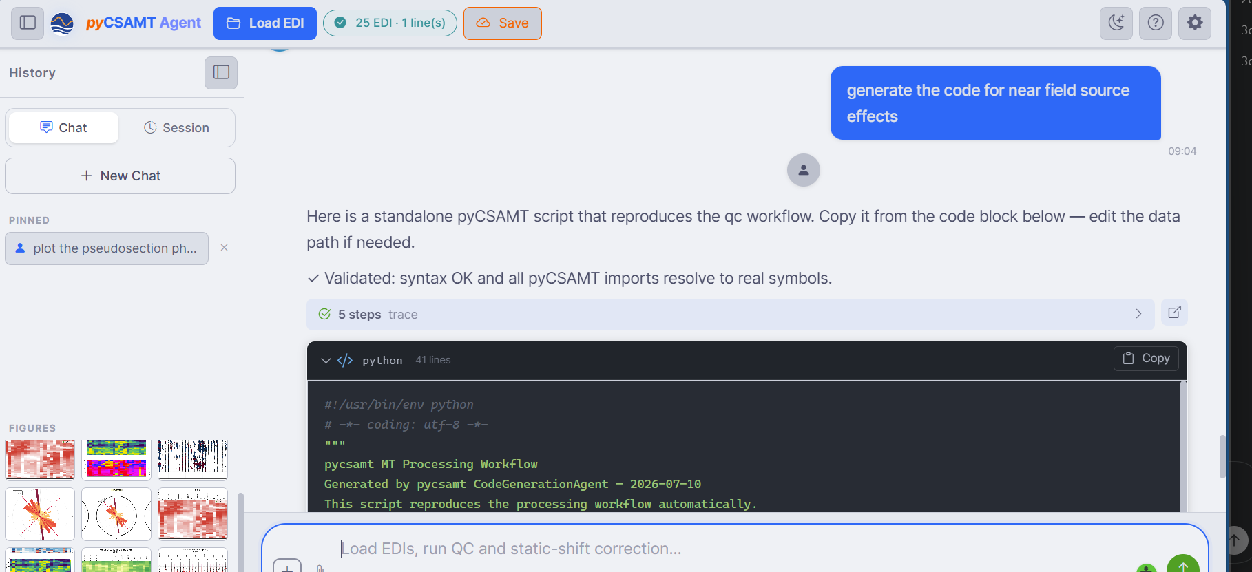Open the trace in a new window icon
Screen dimensions: 1252x572
click(x=1175, y=313)
